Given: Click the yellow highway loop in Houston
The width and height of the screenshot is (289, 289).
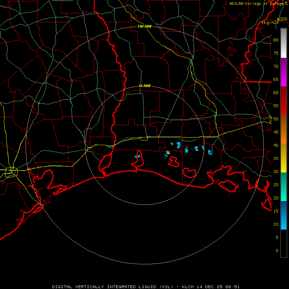Looking at the screenshot, I should 11,172.
